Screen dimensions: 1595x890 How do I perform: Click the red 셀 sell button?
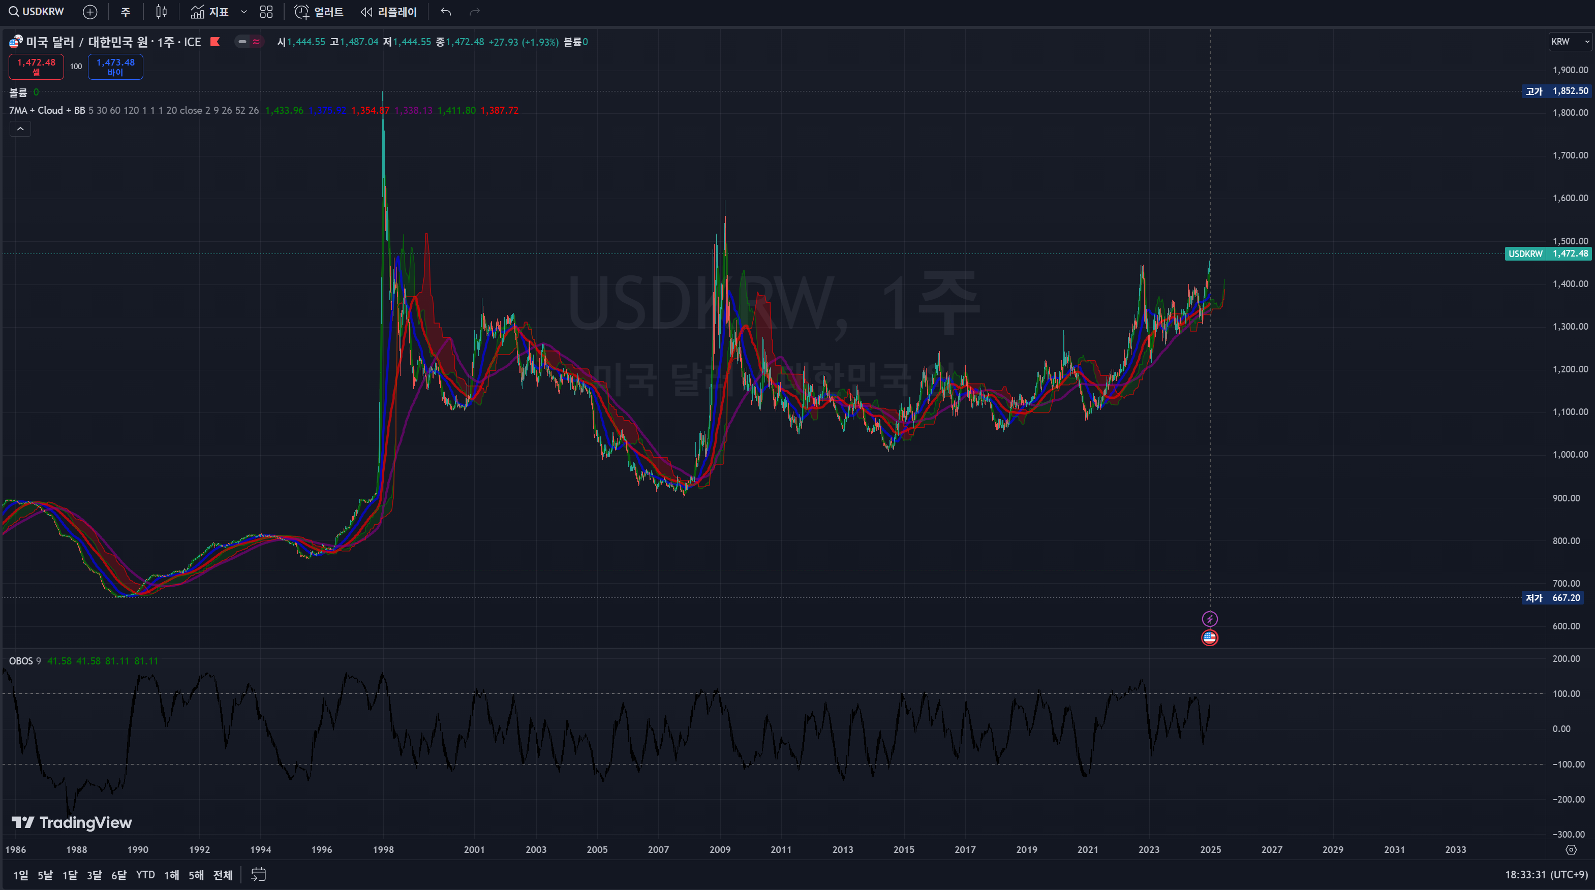tap(36, 67)
